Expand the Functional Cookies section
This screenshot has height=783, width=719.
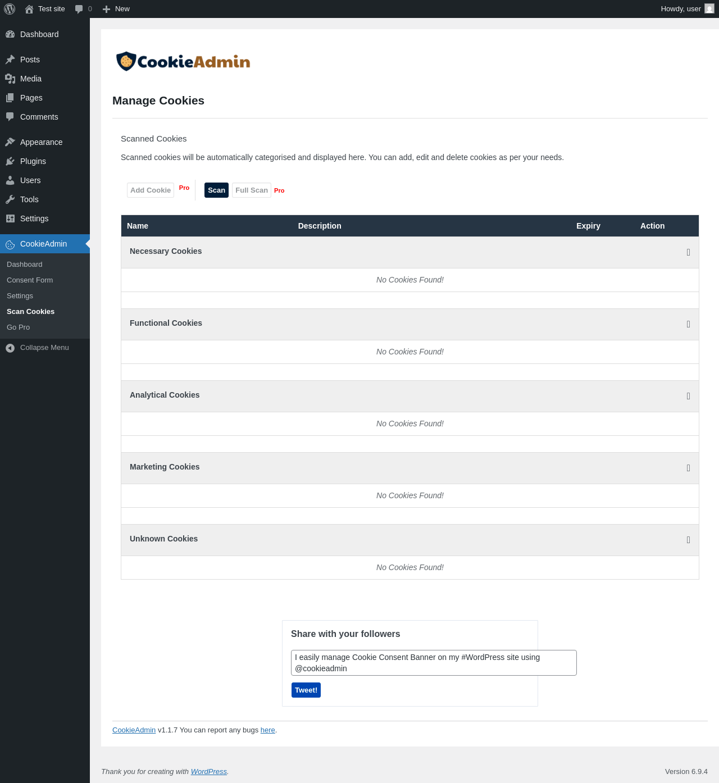[689, 324]
